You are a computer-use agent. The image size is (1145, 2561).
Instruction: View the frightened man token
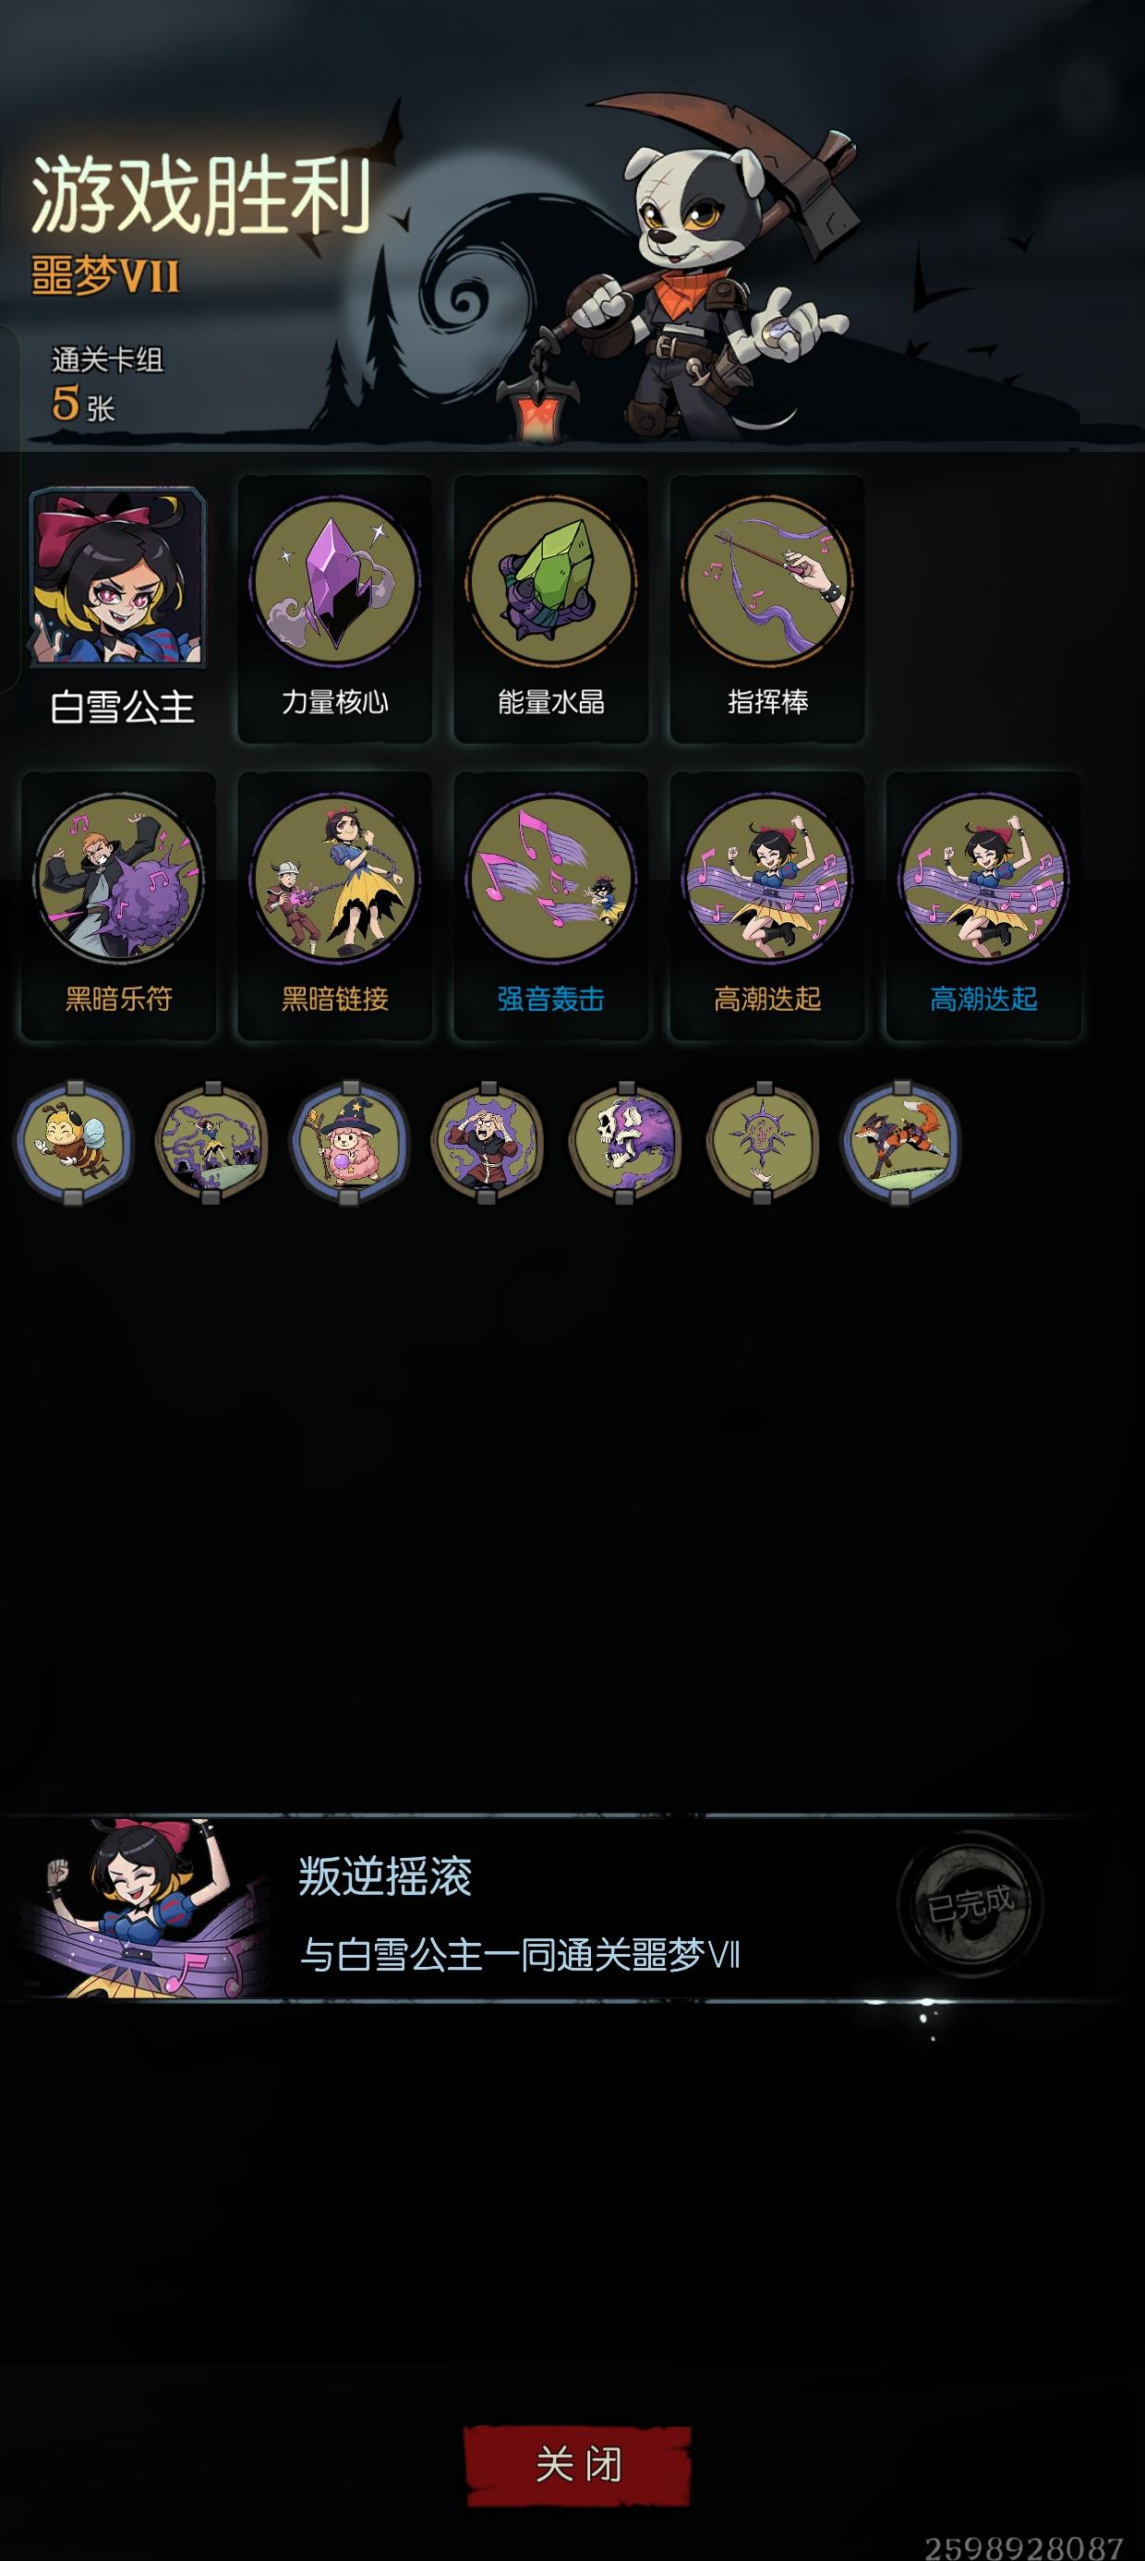click(x=487, y=1142)
